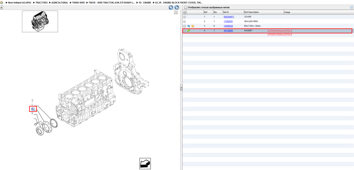Click the round add icon for GASKET row
354x170 pixels.
184,31
